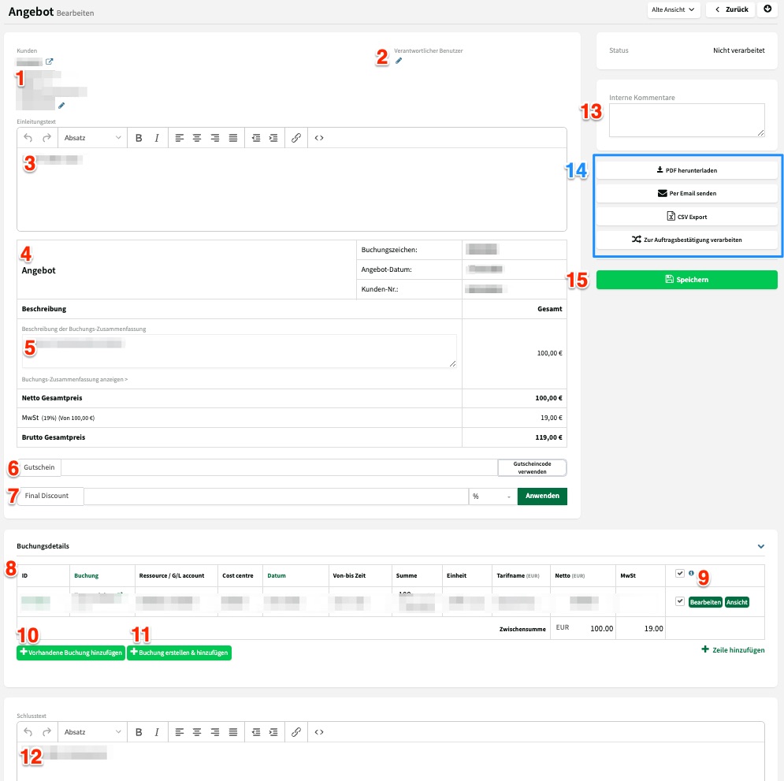This screenshot has height=781, width=784.
Task: Center align in Einleitungstext editor
Action: pyautogui.click(x=197, y=138)
